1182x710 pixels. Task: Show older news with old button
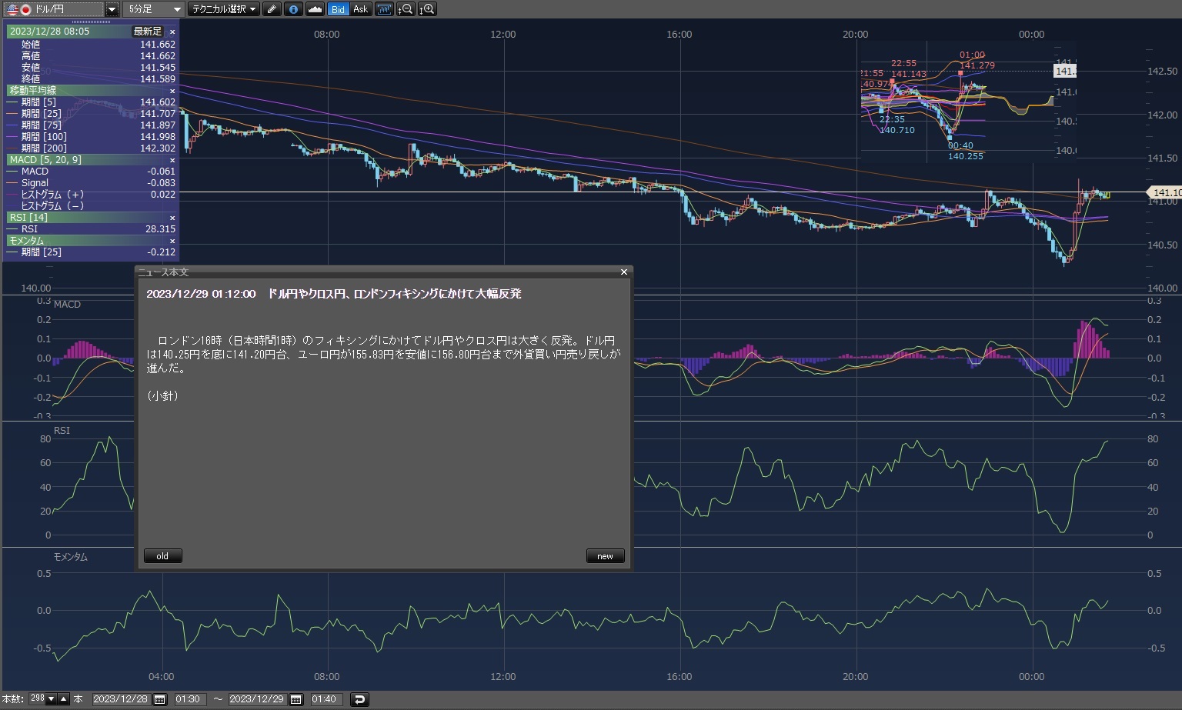tap(162, 556)
